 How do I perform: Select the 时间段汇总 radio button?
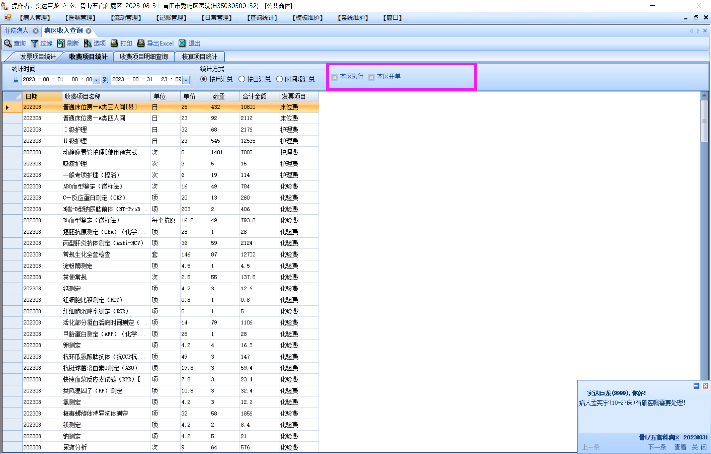point(280,79)
